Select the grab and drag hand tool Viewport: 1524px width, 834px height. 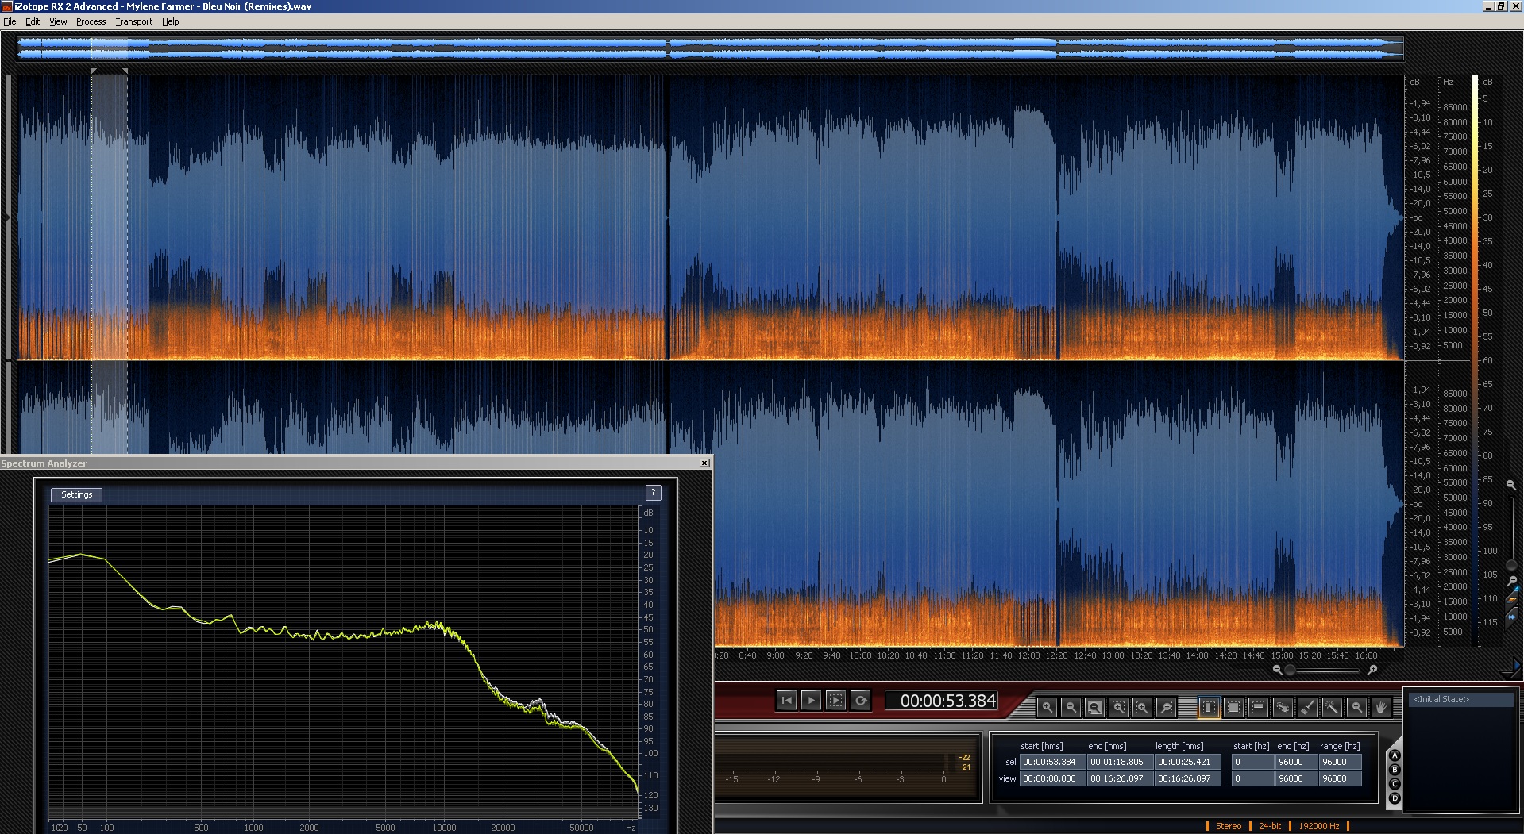[x=1381, y=706]
